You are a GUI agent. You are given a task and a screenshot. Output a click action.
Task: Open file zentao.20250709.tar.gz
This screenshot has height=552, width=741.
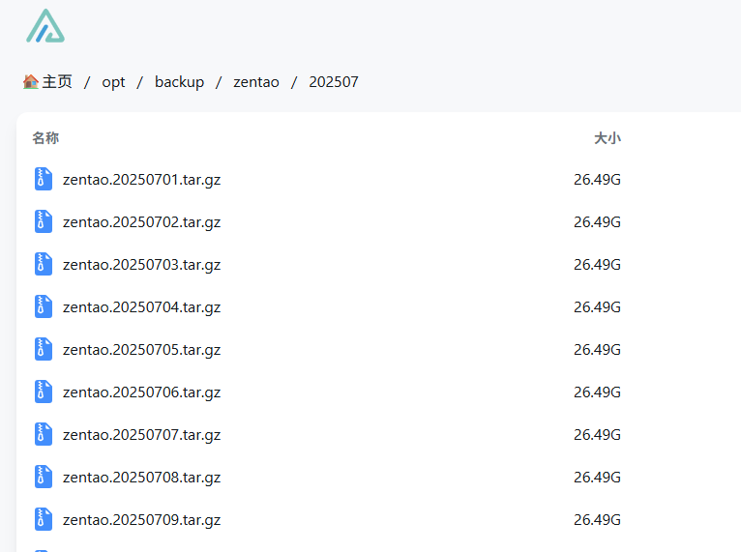pyautogui.click(x=142, y=520)
